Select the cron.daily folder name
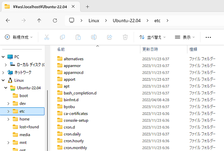224x151 pixels. tap(72, 134)
